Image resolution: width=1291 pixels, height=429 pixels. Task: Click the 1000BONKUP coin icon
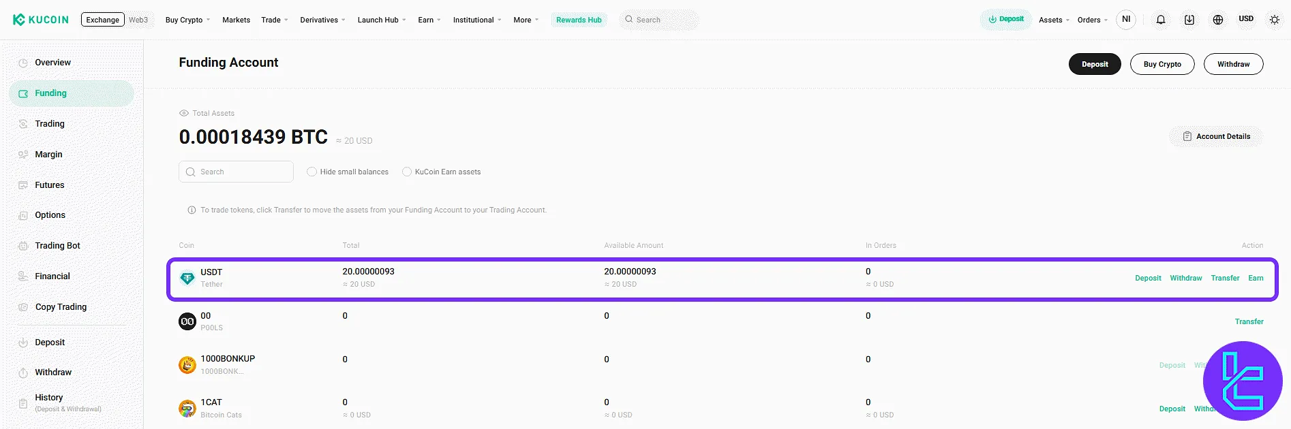(x=187, y=365)
